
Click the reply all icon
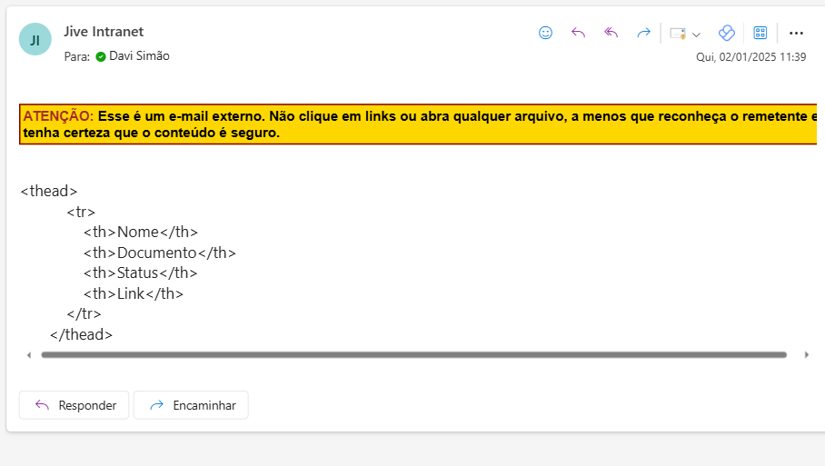(x=611, y=33)
